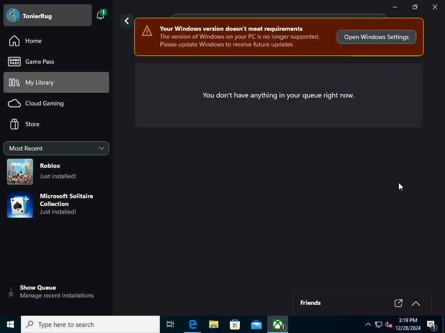This screenshot has width=445, height=333.
Task: Expand the Friends panel chevron
Action: (416, 303)
